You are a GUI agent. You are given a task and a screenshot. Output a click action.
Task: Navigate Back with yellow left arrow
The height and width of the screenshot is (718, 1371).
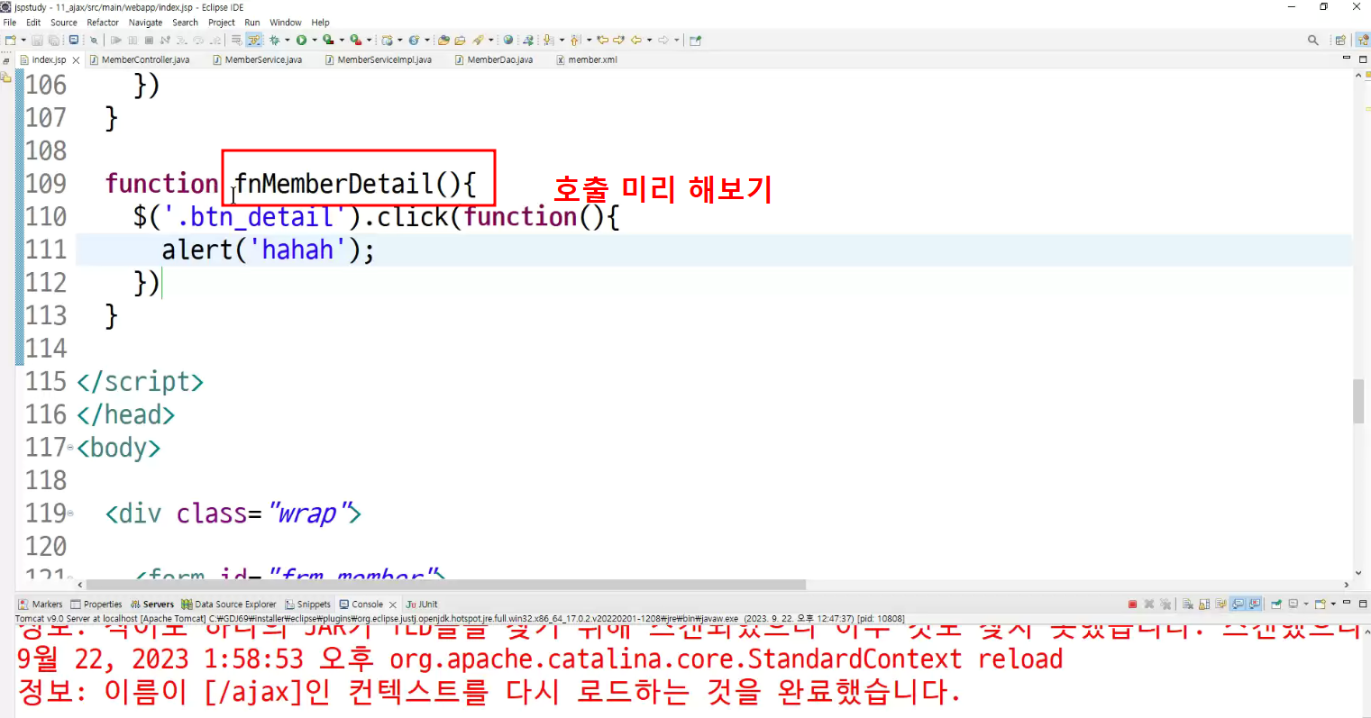tap(635, 40)
